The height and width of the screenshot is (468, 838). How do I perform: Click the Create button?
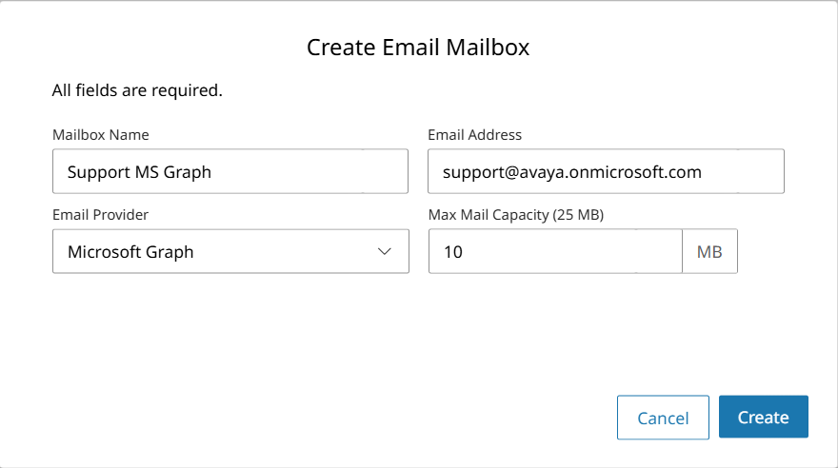(x=763, y=417)
